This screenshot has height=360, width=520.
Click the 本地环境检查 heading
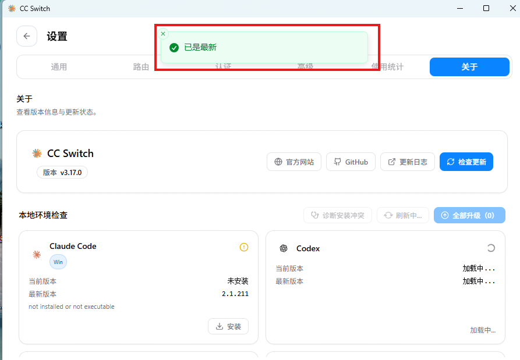click(43, 215)
